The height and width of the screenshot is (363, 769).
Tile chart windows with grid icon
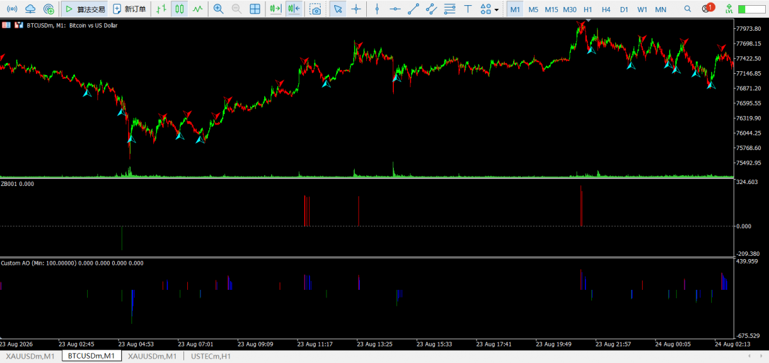pos(255,9)
